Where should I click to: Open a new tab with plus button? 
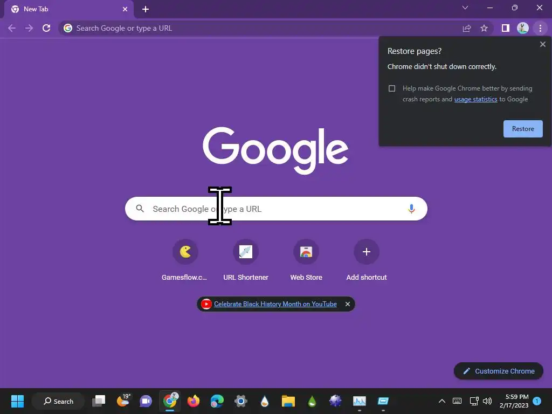(146, 9)
